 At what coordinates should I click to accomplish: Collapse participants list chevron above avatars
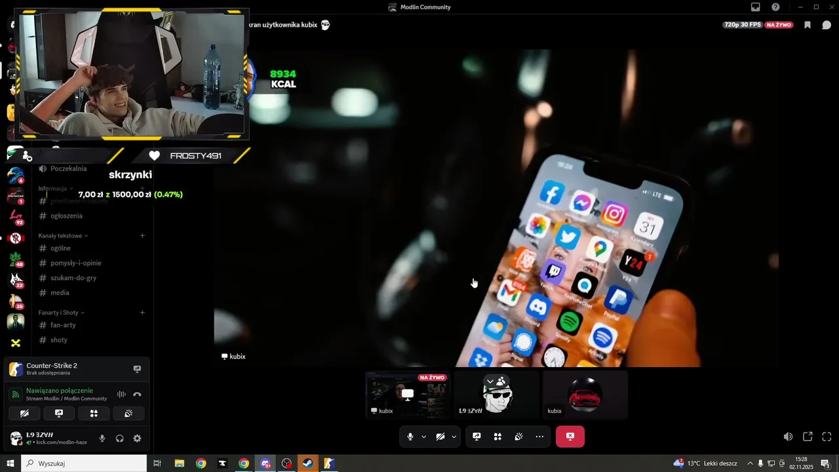pos(490,381)
